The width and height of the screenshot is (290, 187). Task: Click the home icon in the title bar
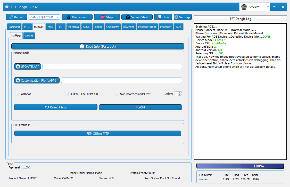click(x=7, y=7)
